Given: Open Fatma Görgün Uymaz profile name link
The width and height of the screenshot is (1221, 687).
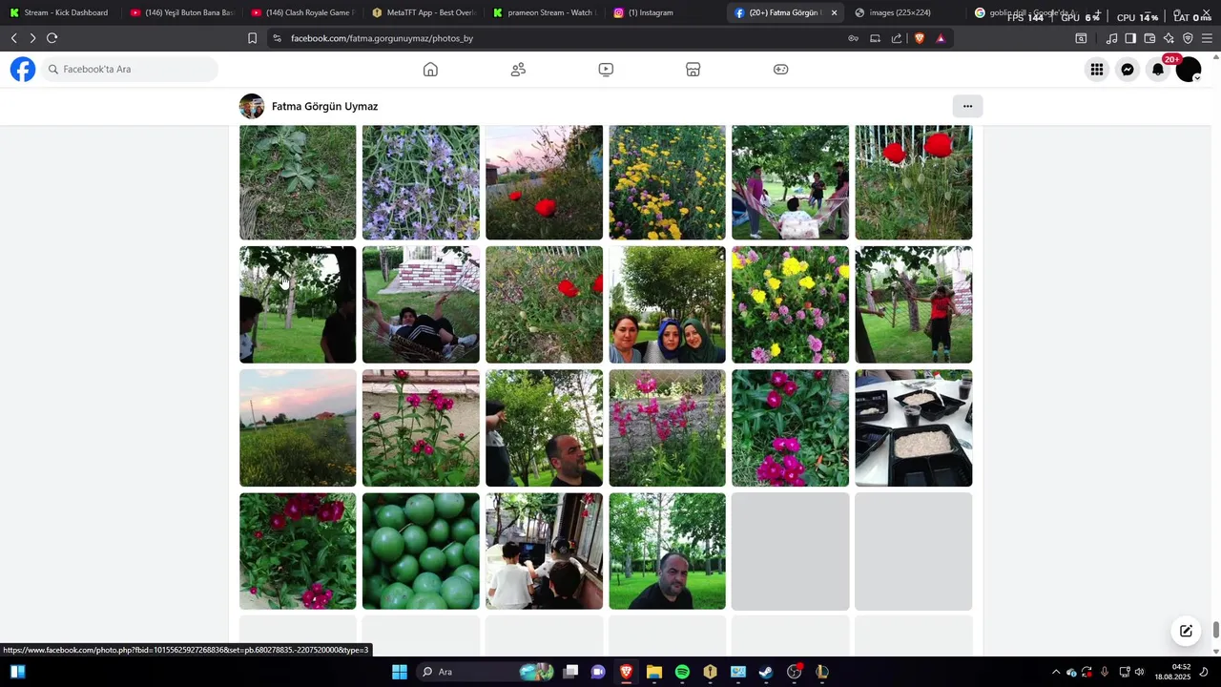Looking at the screenshot, I should click(324, 106).
